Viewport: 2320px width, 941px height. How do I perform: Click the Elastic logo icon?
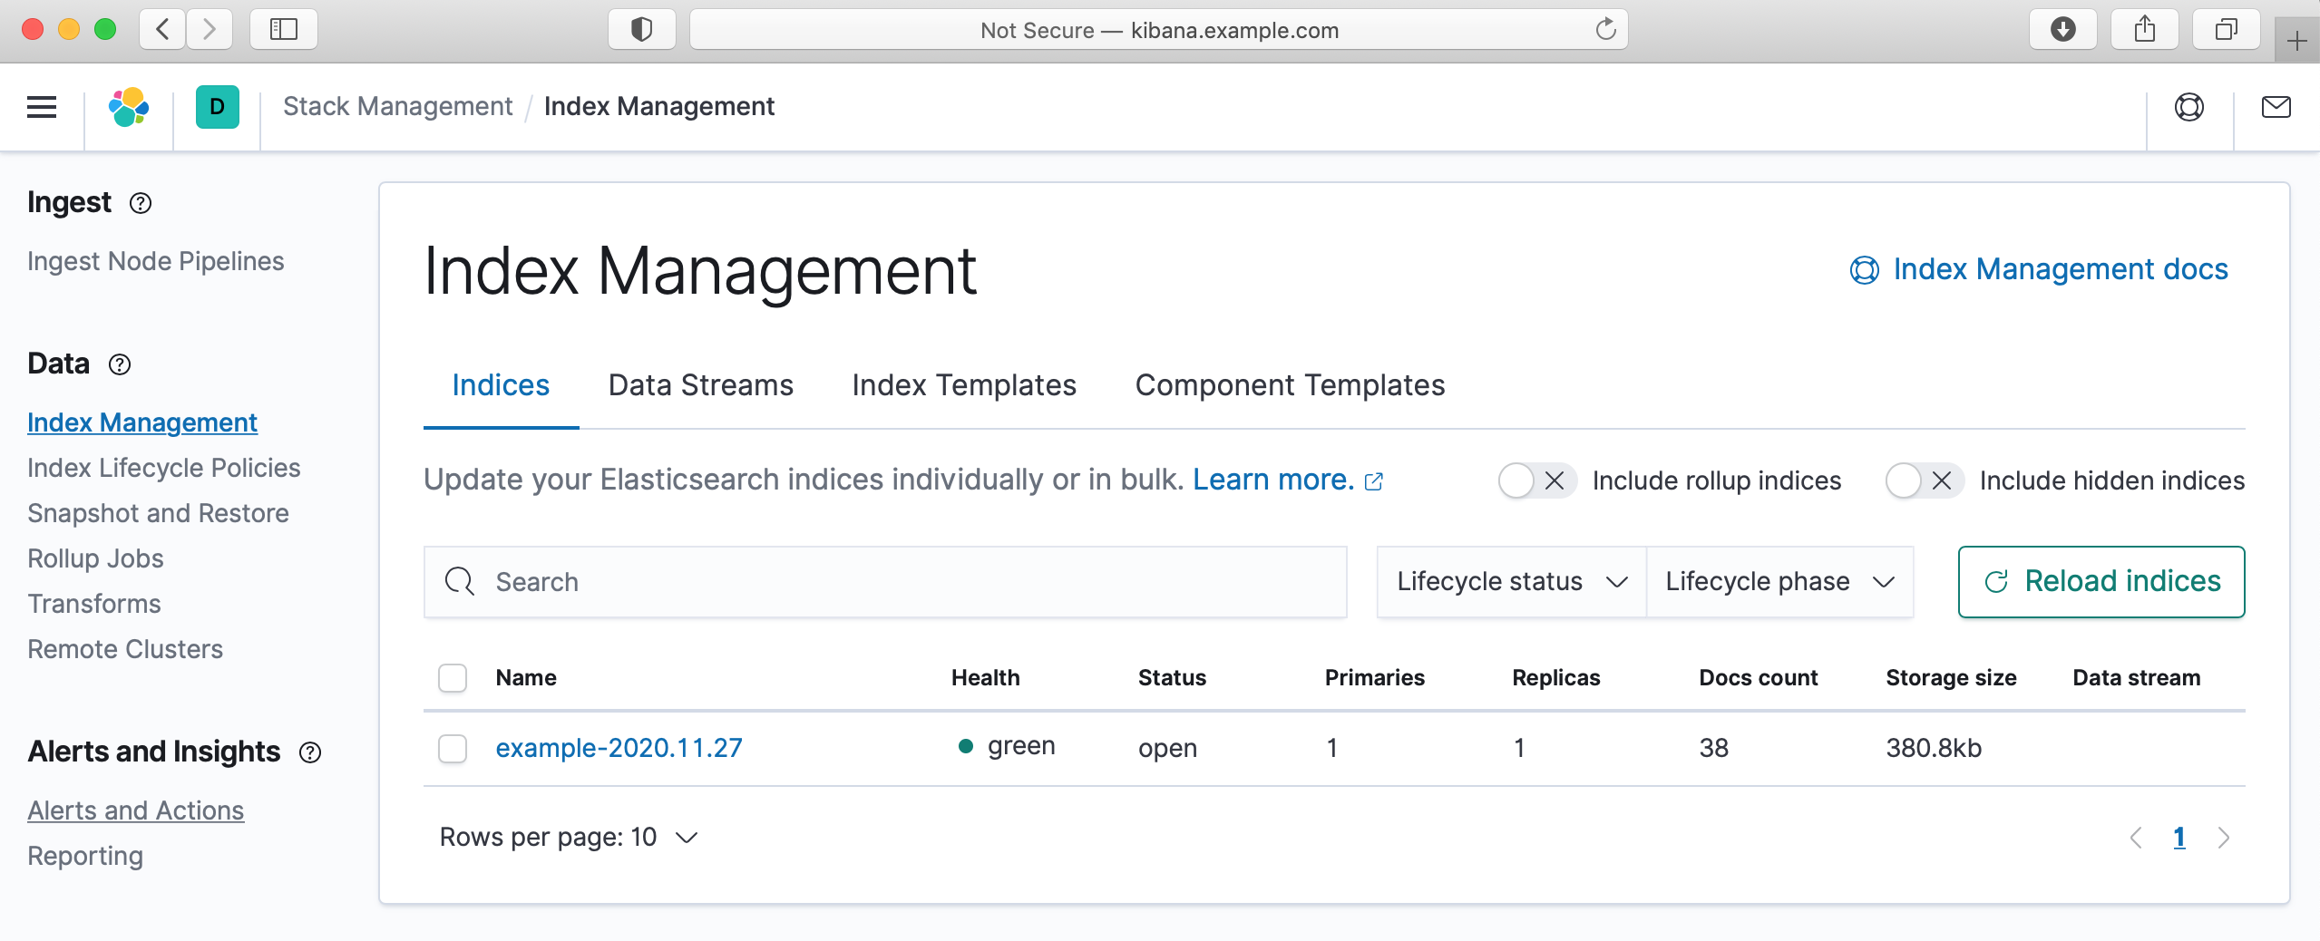coord(129,107)
